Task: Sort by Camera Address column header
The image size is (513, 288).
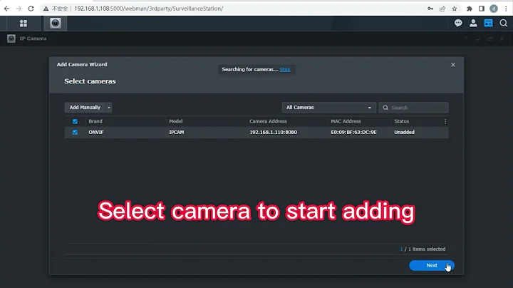Action: click(x=268, y=121)
